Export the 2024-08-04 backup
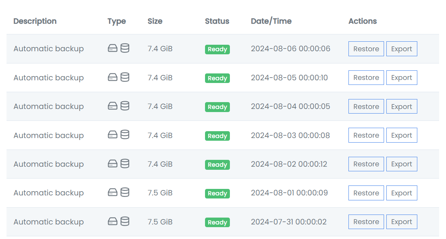 (x=402, y=106)
